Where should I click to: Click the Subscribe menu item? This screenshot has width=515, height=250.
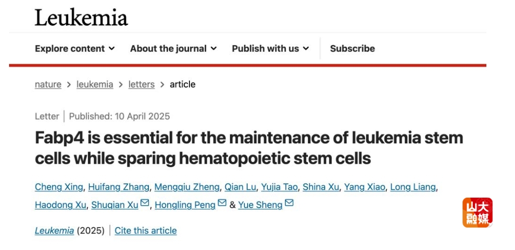pos(352,49)
